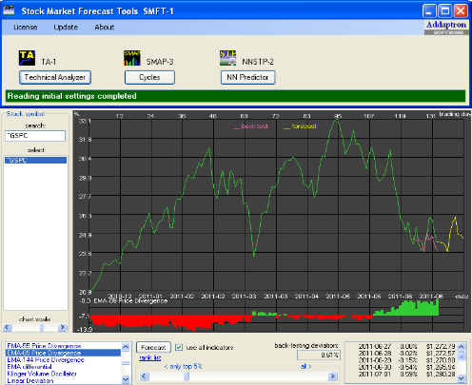Click the SMAP-3 cycles icon
The width and height of the screenshot is (472, 385).
132,58
